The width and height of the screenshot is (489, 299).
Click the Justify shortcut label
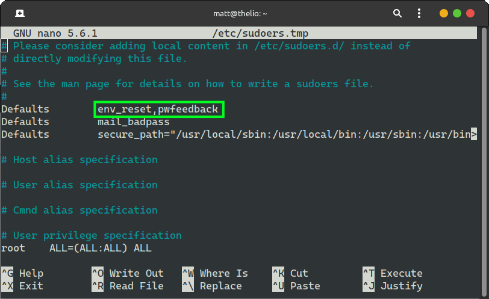pos(401,286)
